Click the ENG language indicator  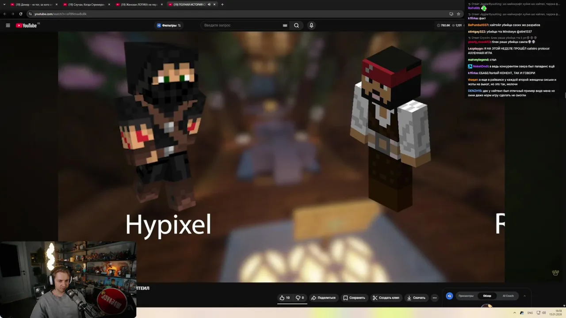[x=530, y=313]
